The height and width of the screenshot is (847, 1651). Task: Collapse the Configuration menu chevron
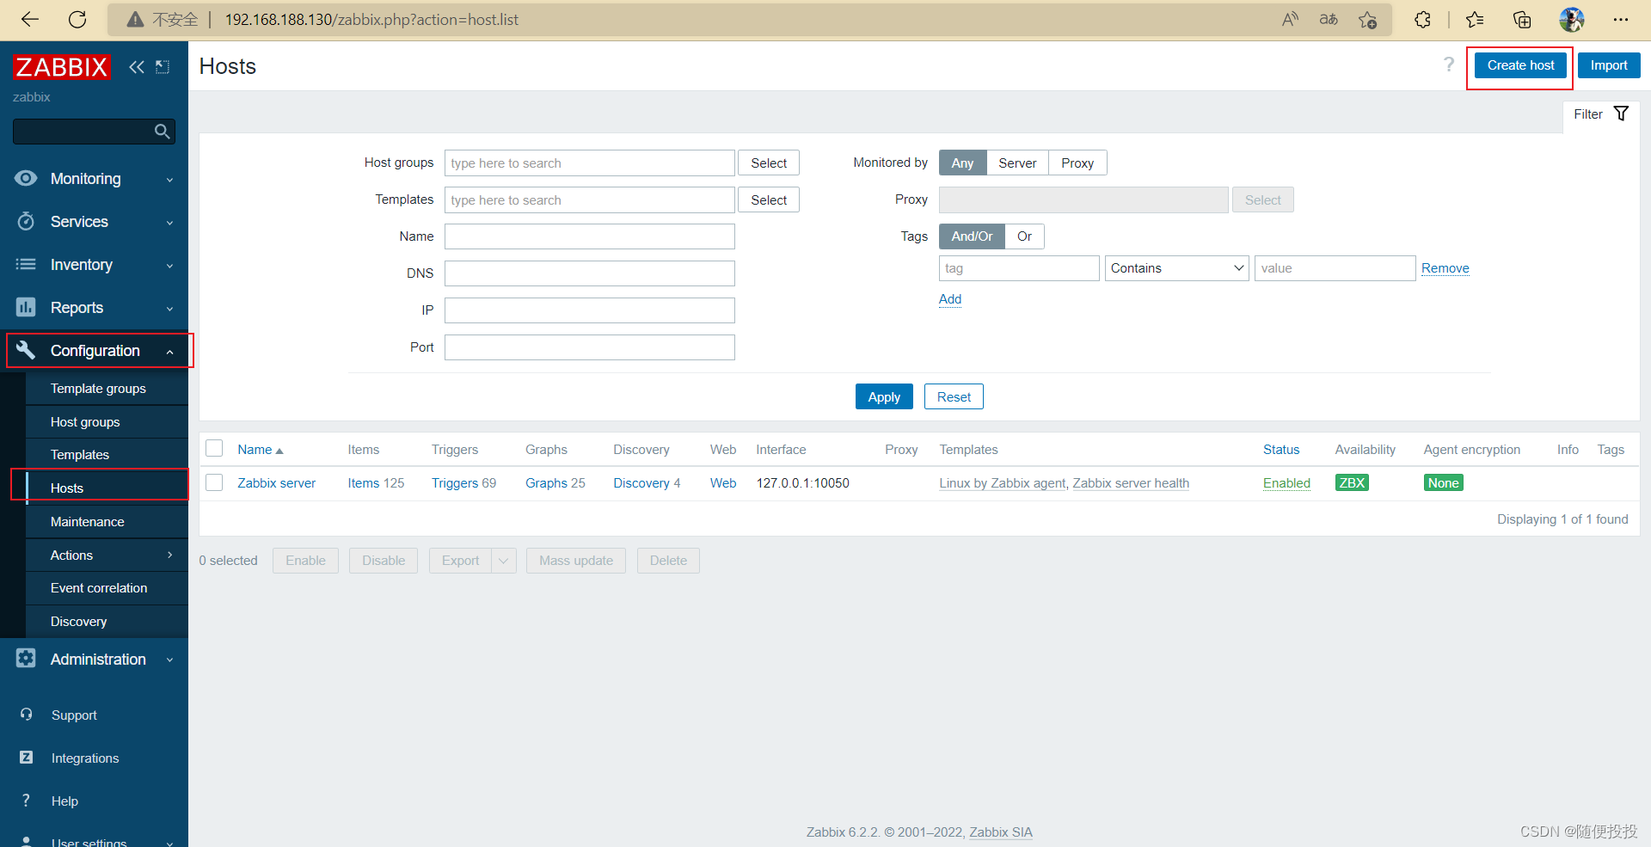[x=169, y=352]
